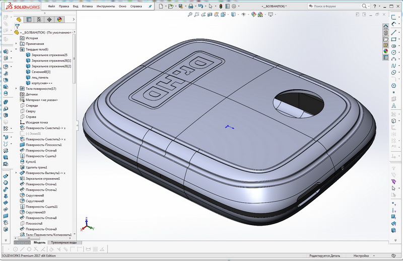
Task: Open the DisplayManager color-ball tab
Action: click(59, 19)
